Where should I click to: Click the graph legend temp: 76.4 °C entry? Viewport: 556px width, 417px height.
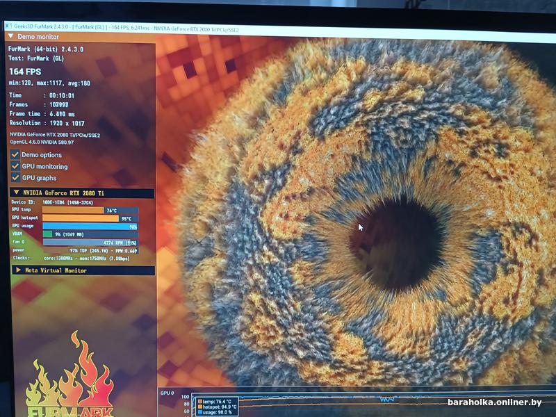pyautogui.click(x=215, y=402)
